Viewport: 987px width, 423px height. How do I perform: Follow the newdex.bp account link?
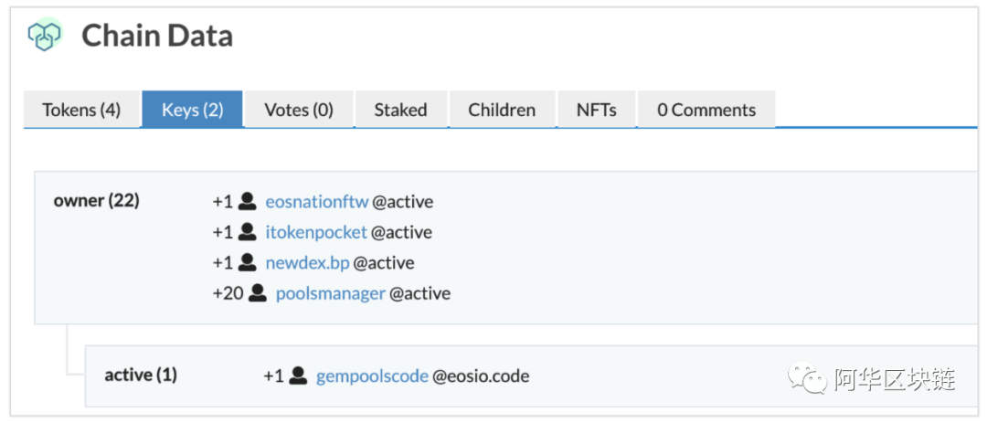(307, 262)
